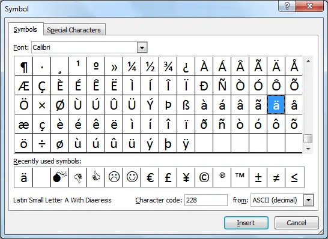Select the not-equal sign ≠
Viewport: 328px width, 239px height.
pos(276,177)
